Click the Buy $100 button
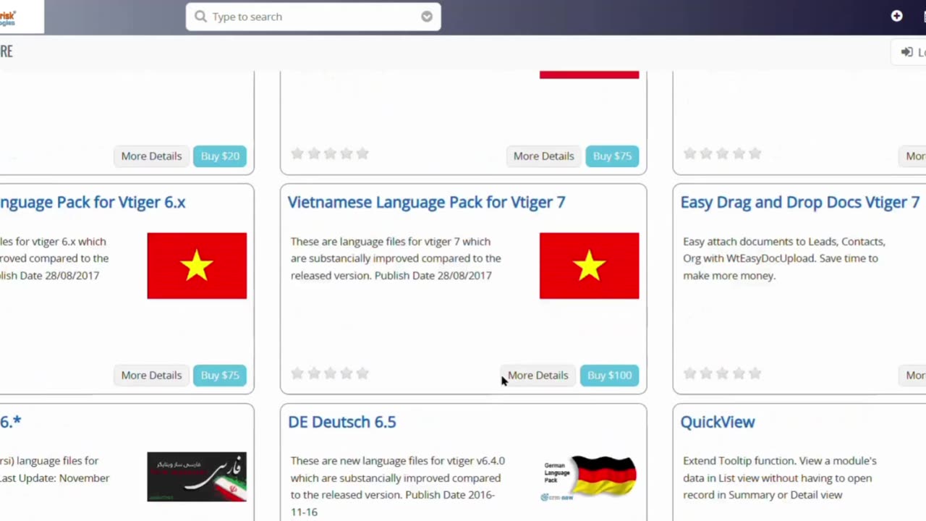This screenshot has height=521, width=926. coord(609,376)
